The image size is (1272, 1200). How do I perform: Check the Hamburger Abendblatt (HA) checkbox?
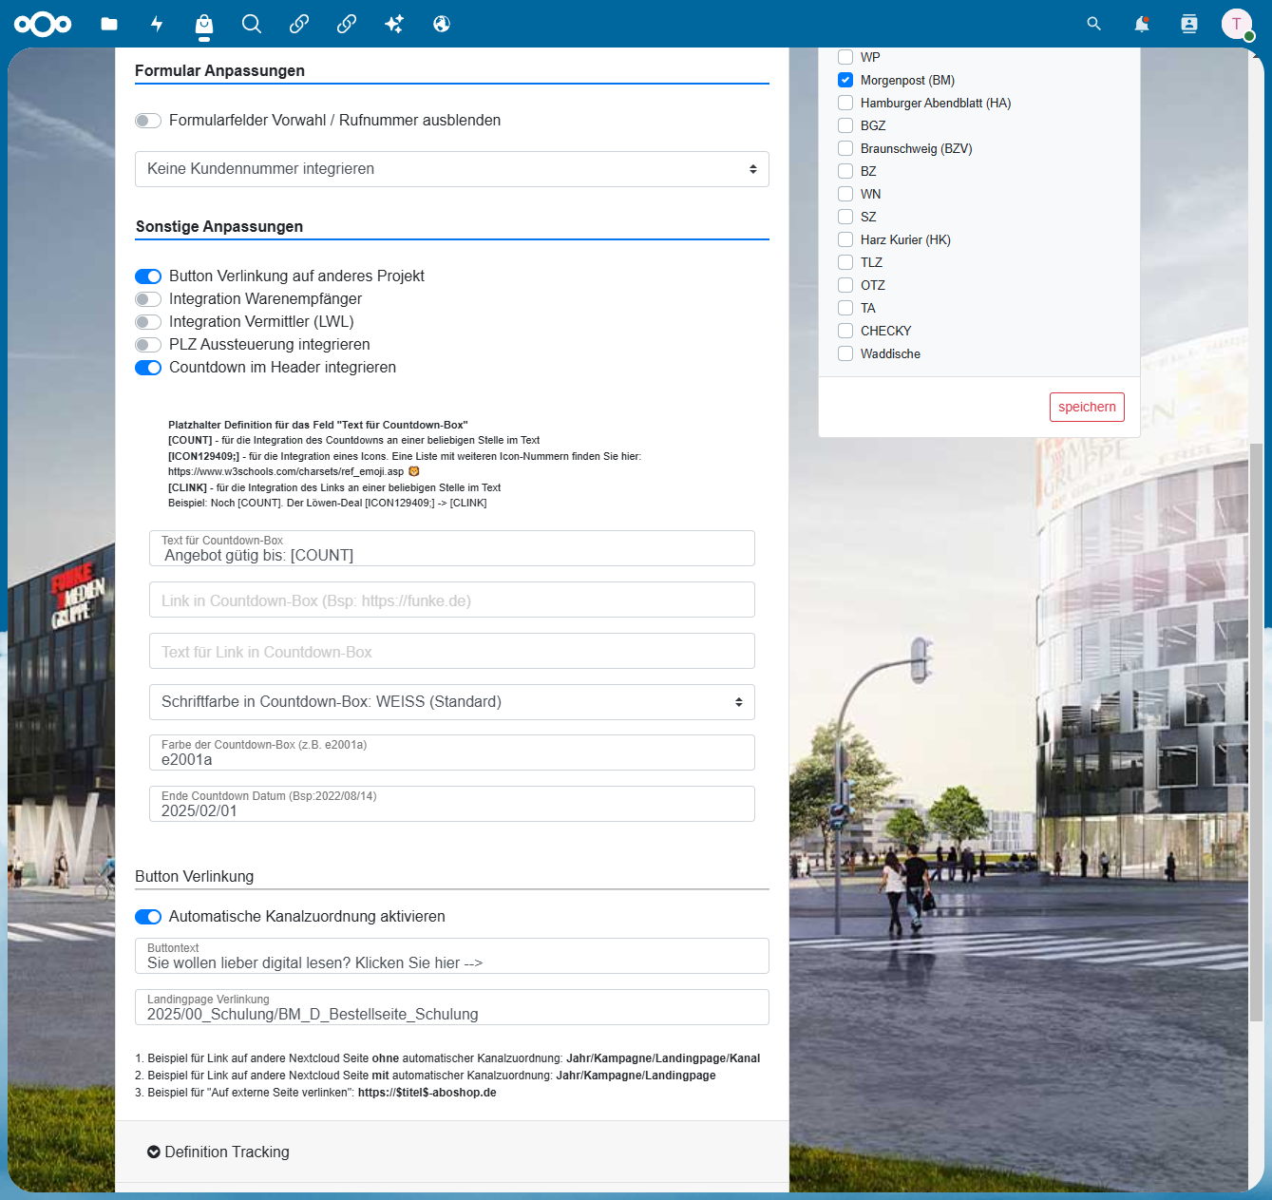[845, 103]
